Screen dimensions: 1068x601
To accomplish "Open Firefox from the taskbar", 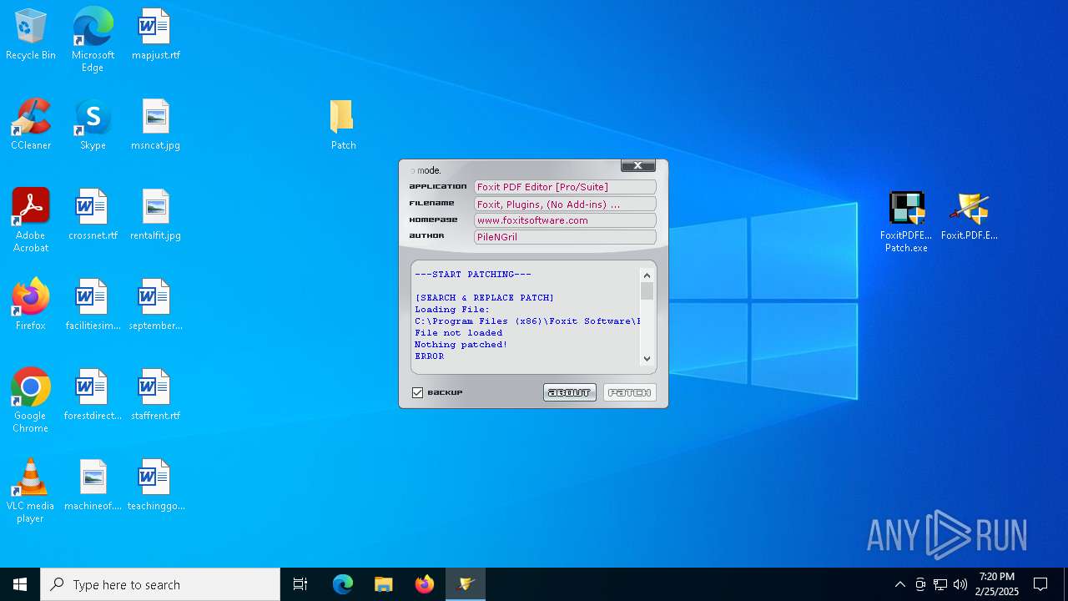I will coord(425,584).
